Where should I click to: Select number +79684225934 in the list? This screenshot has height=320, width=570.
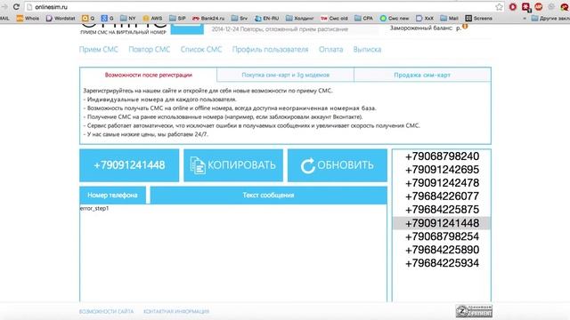442,263
